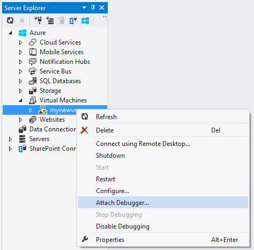The height and width of the screenshot is (250, 254).
Task: Expand the Storage node
Action: 20,91
